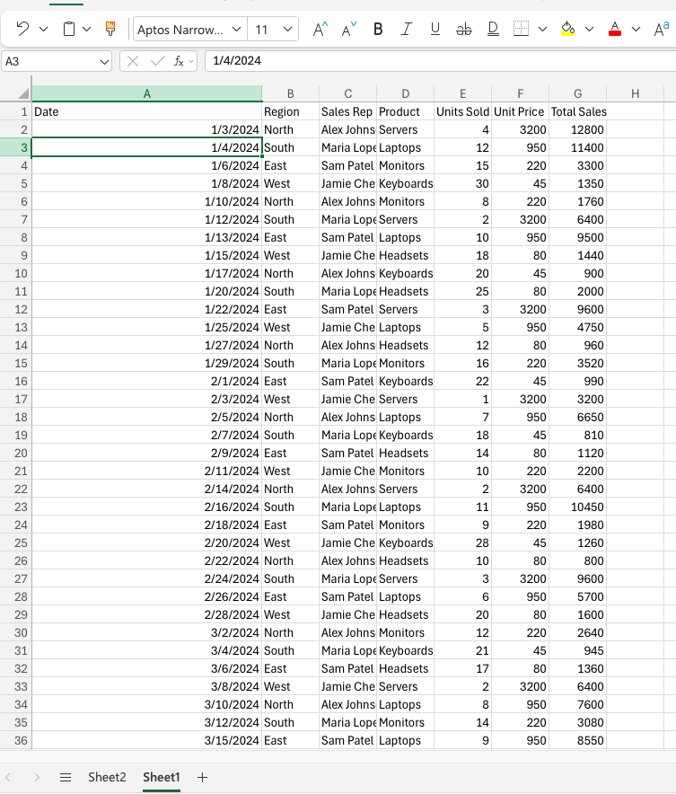Click total sales cell 12800
Image resolution: width=676 pixels, height=794 pixels.
click(x=577, y=129)
